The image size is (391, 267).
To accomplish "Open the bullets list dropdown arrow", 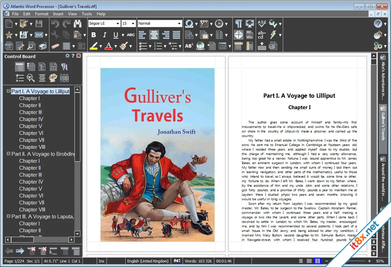I will [150, 46].
